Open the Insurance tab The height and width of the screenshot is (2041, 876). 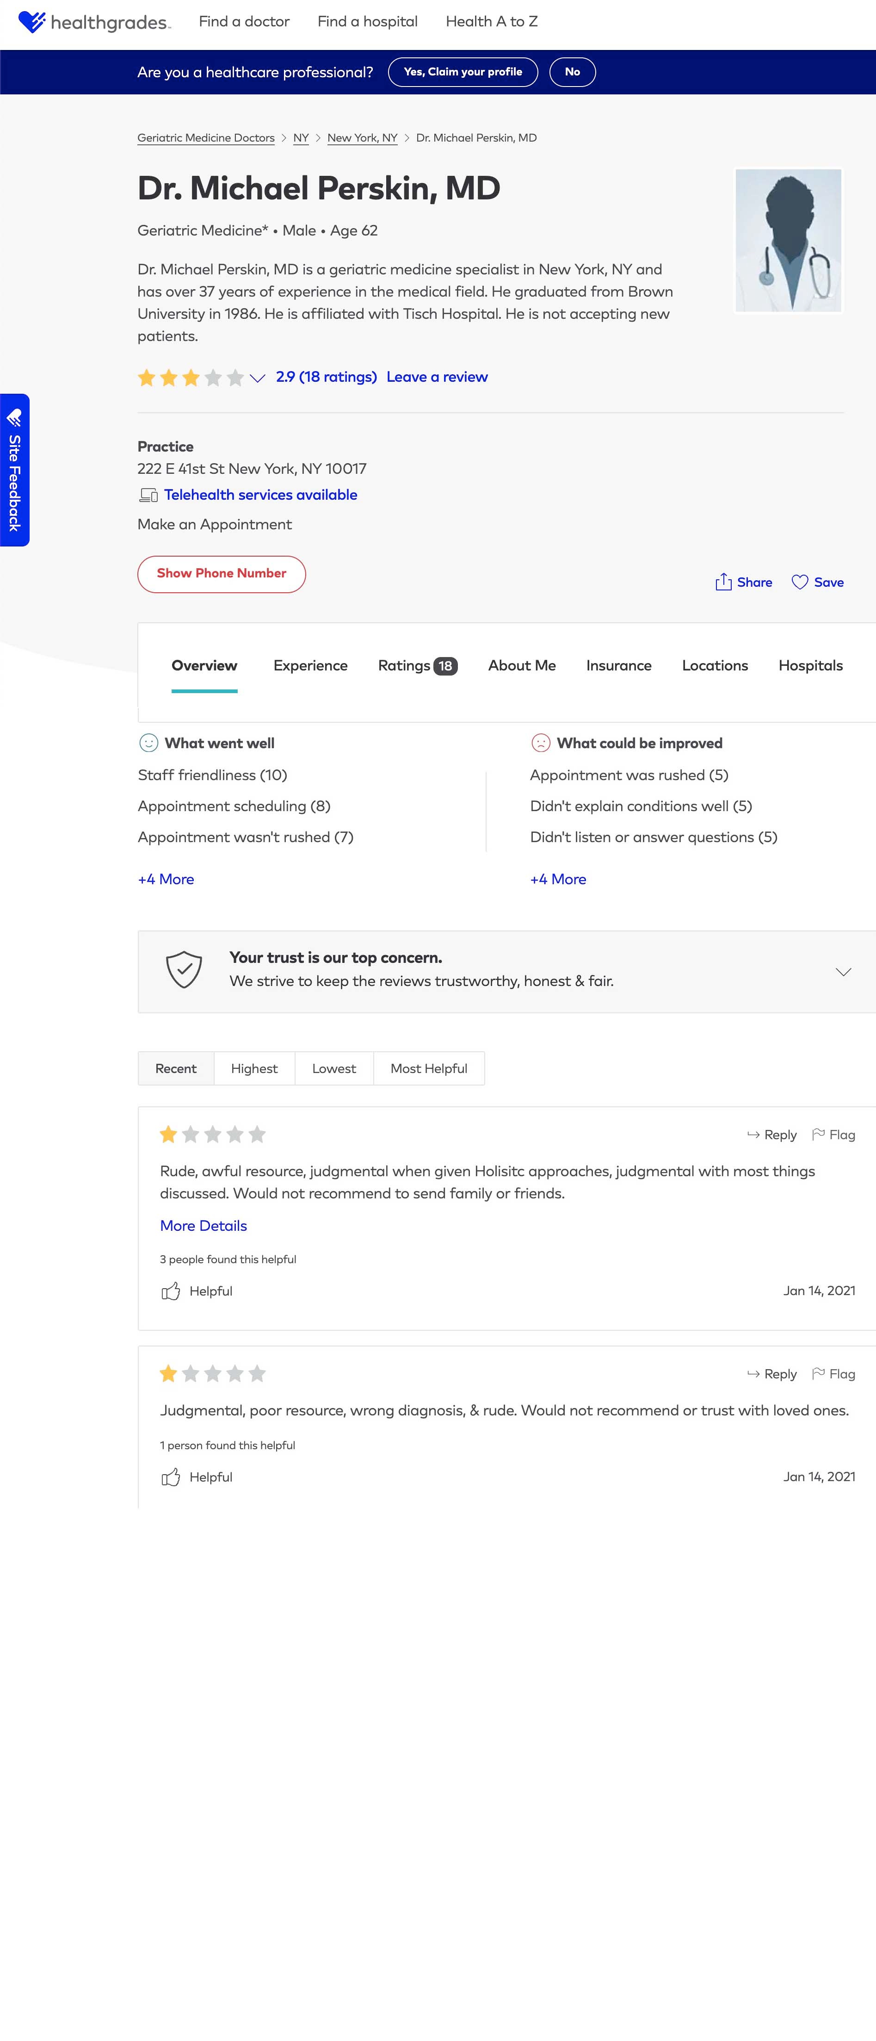point(618,665)
